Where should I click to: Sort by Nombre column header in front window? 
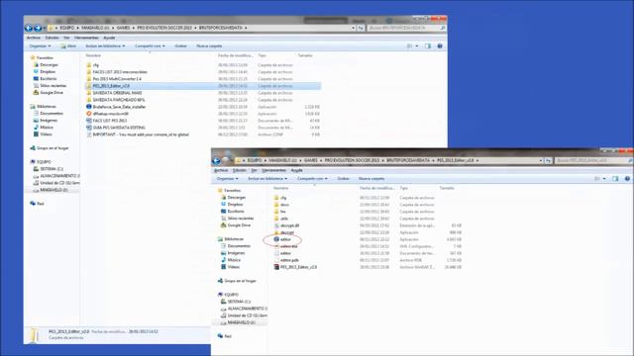[x=281, y=188]
